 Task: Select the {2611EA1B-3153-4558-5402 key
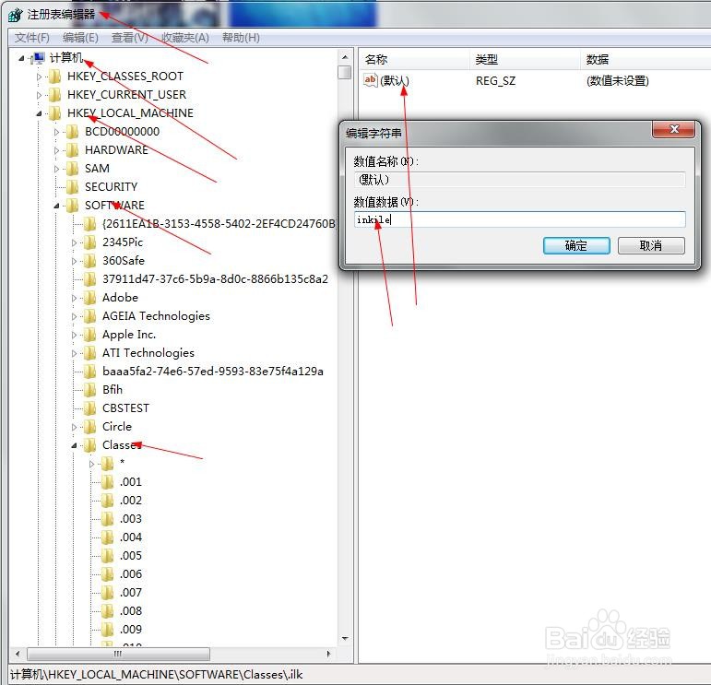(x=219, y=224)
